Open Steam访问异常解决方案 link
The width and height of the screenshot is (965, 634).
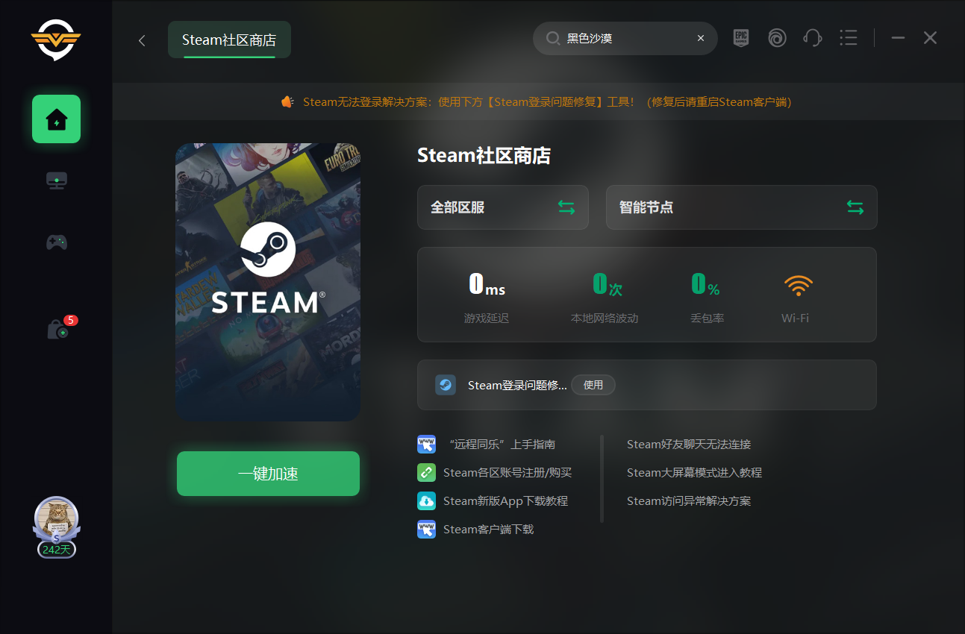tap(689, 500)
